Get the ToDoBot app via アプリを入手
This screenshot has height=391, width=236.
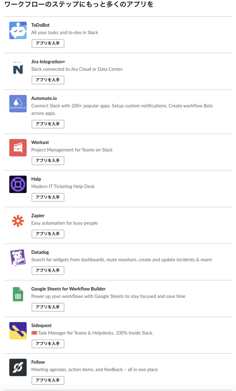click(48, 43)
